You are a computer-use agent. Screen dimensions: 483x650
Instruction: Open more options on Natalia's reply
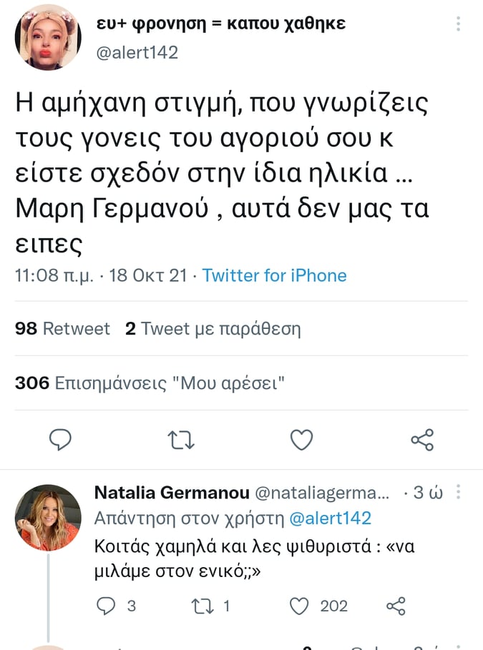[459, 493]
